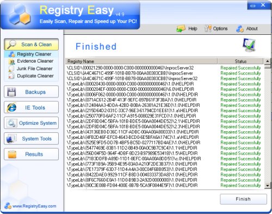The width and height of the screenshot is (272, 214).
Task: Select the TypeLib {525E9FD5 HELPDIR row
Action: click(164, 143)
